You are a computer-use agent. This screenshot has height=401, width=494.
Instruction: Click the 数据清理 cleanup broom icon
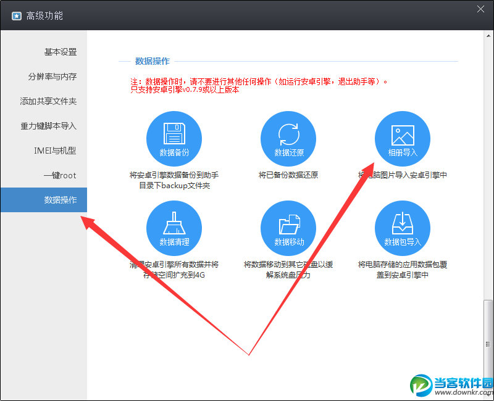coord(174,228)
